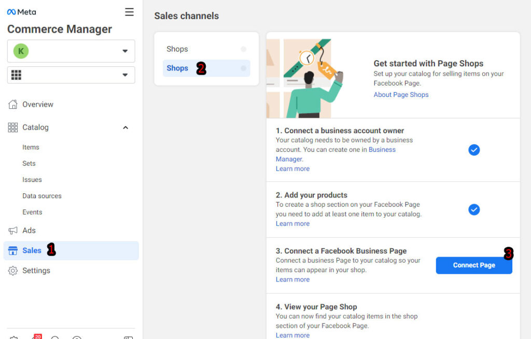Image resolution: width=531 pixels, height=339 pixels.
Task: Open notifications with the red 20 badge
Action: point(35,337)
